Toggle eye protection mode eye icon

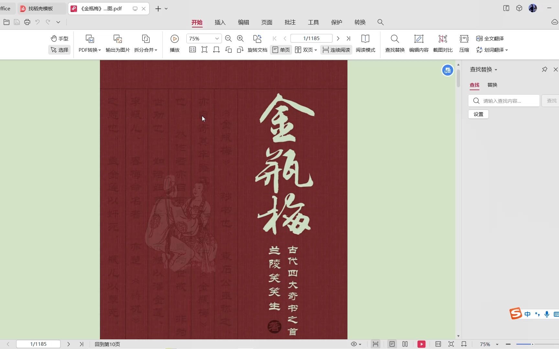click(354, 344)
